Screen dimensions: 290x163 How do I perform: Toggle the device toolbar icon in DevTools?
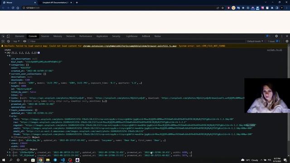tap(8, 36)
